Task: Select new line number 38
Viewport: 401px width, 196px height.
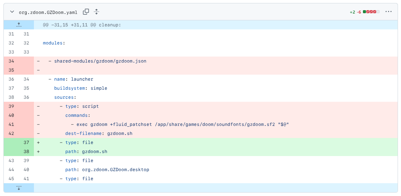Action: pyautogui.click(x=26, y=152)
